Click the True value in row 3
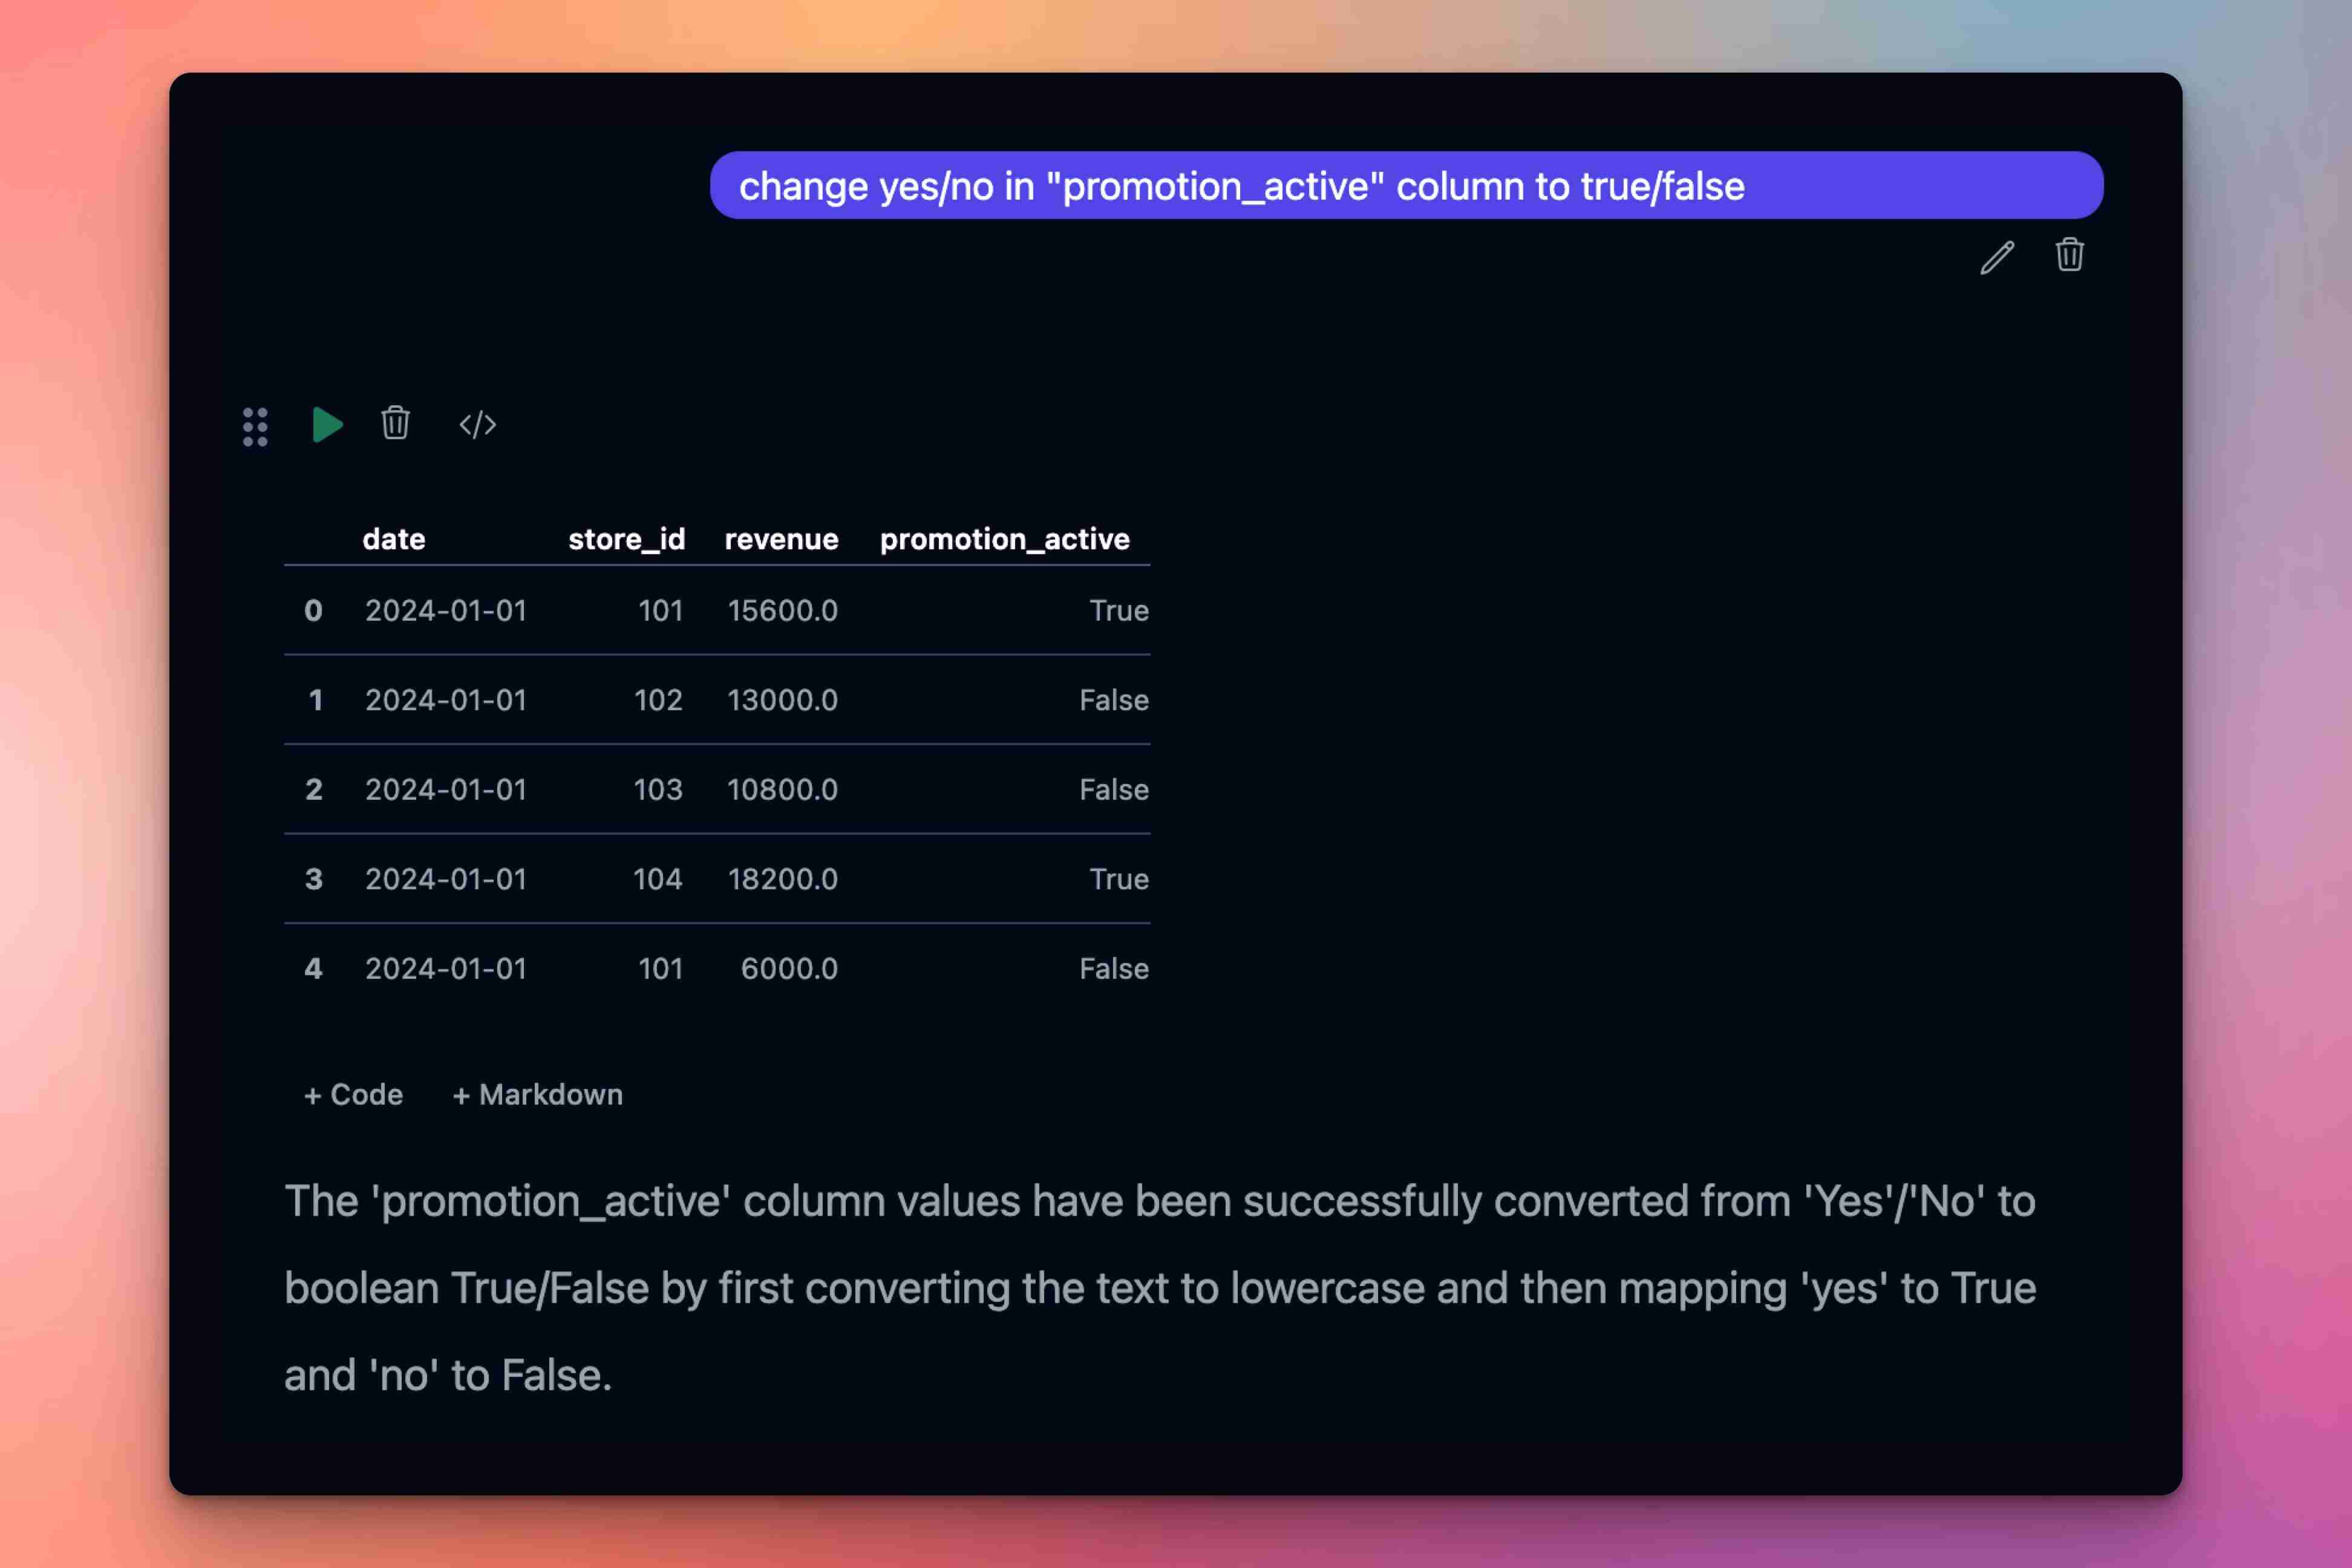The width and height of the screenshot is (2352, 1568). click(1118, 879)
